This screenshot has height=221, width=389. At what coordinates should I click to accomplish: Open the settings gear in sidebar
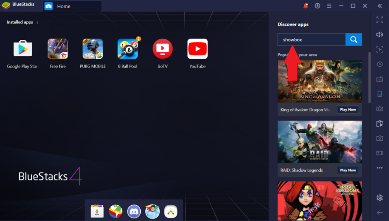(x=379, y=198)
